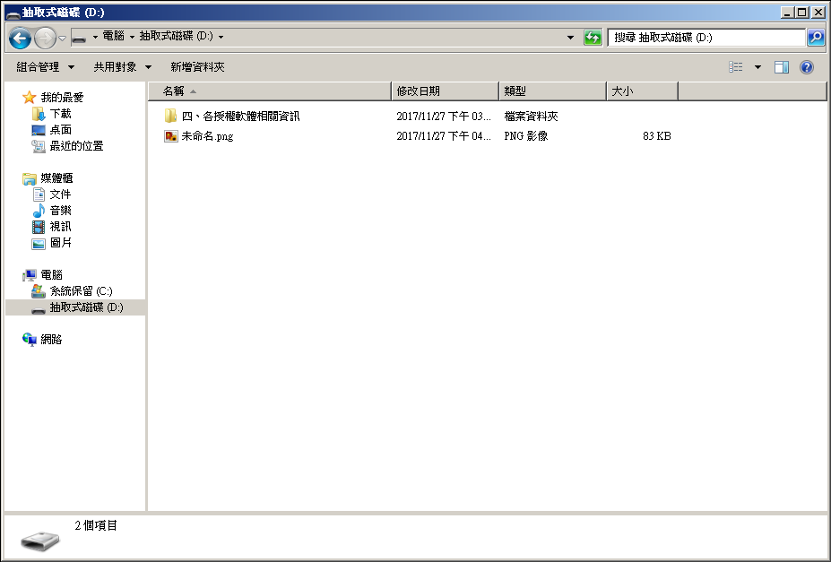The image size is (831, 562).
Task: Expand the address bar history dropdown
Action: coord(571,38)
